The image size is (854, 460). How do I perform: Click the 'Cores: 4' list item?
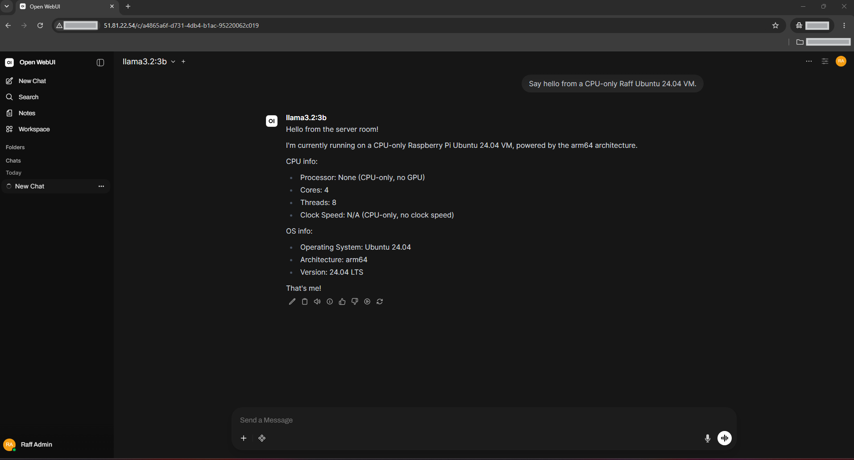[x=314, y=190]
